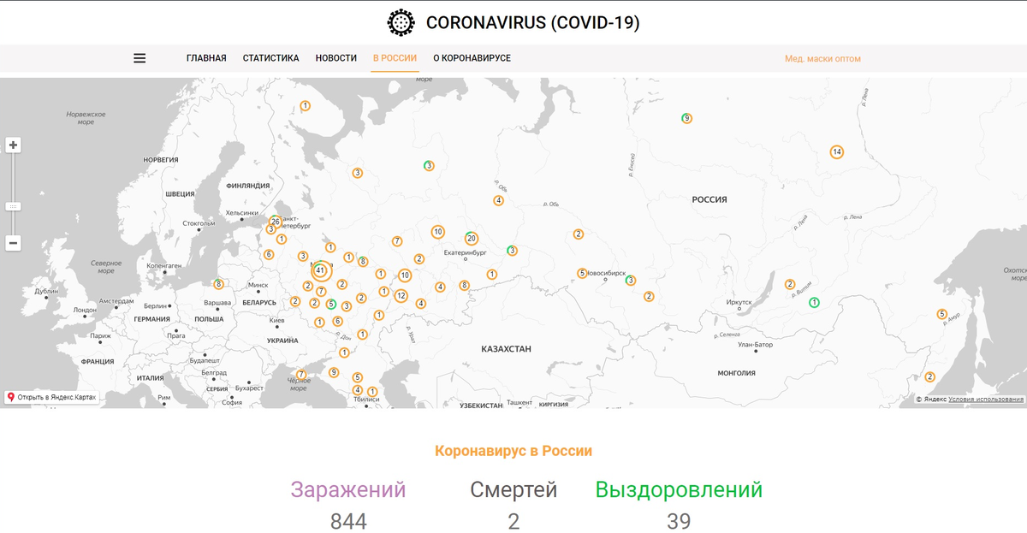Click the Saint Petersburg marker 26
Viewport: 1027px width, 533px height.
[276, 222]
